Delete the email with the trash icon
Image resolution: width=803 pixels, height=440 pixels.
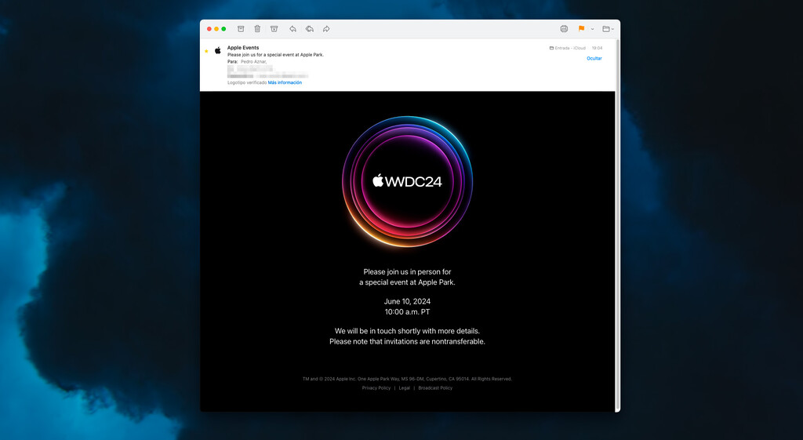pyautogui.click(x=257, y=29)
